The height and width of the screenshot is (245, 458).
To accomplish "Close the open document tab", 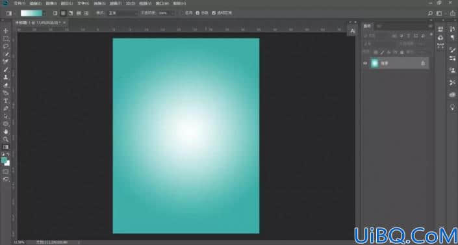I will (x=64, y=23).
